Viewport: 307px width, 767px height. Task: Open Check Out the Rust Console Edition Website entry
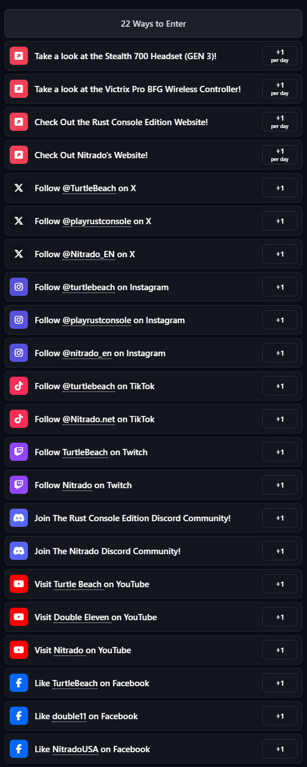coord(153,122)
